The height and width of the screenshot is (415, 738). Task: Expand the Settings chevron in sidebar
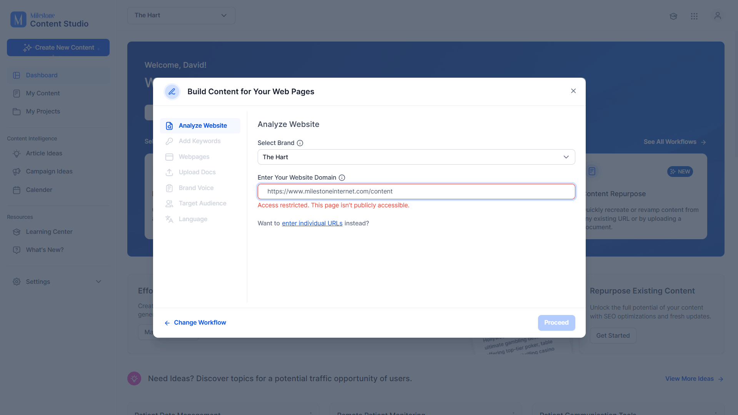98,282
